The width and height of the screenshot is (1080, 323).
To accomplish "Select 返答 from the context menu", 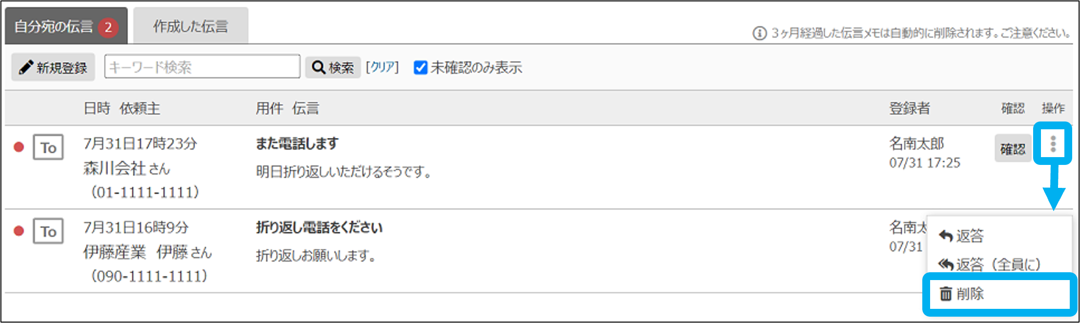I will tap(970, 236).
